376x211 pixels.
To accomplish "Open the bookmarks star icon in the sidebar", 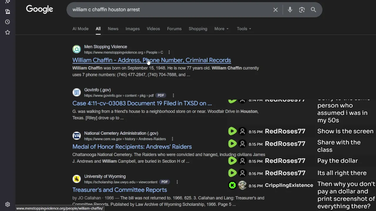I will pyautogui.click(x=8, y=32).
